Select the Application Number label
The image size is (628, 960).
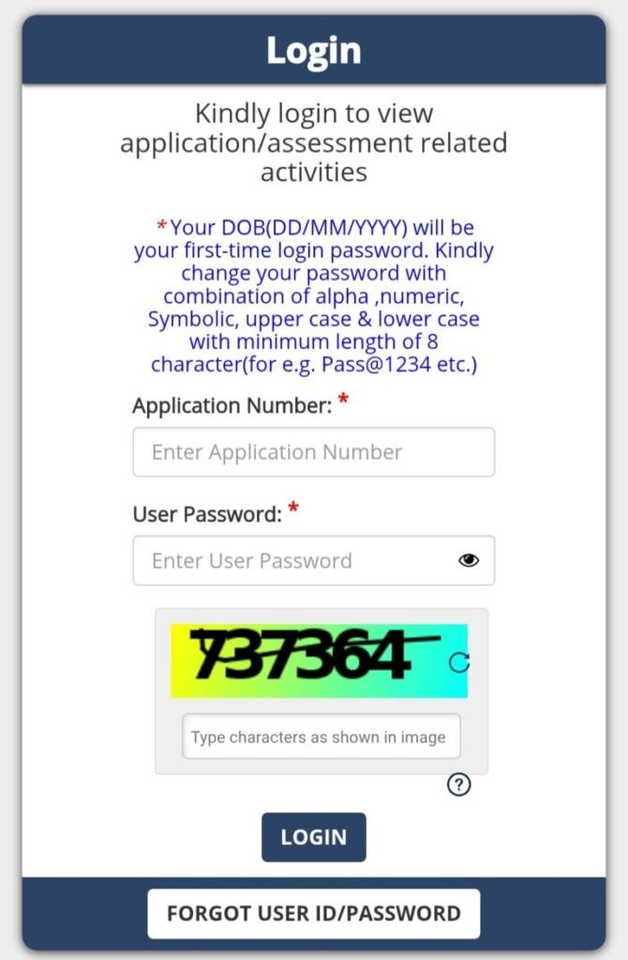pos(232,406)
